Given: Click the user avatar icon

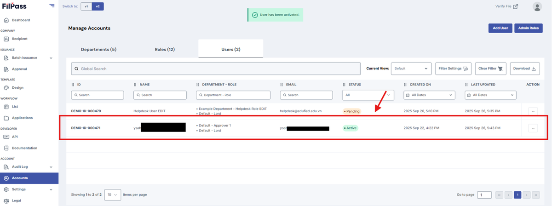Looking at the screenshot, I should coord(537,6).
